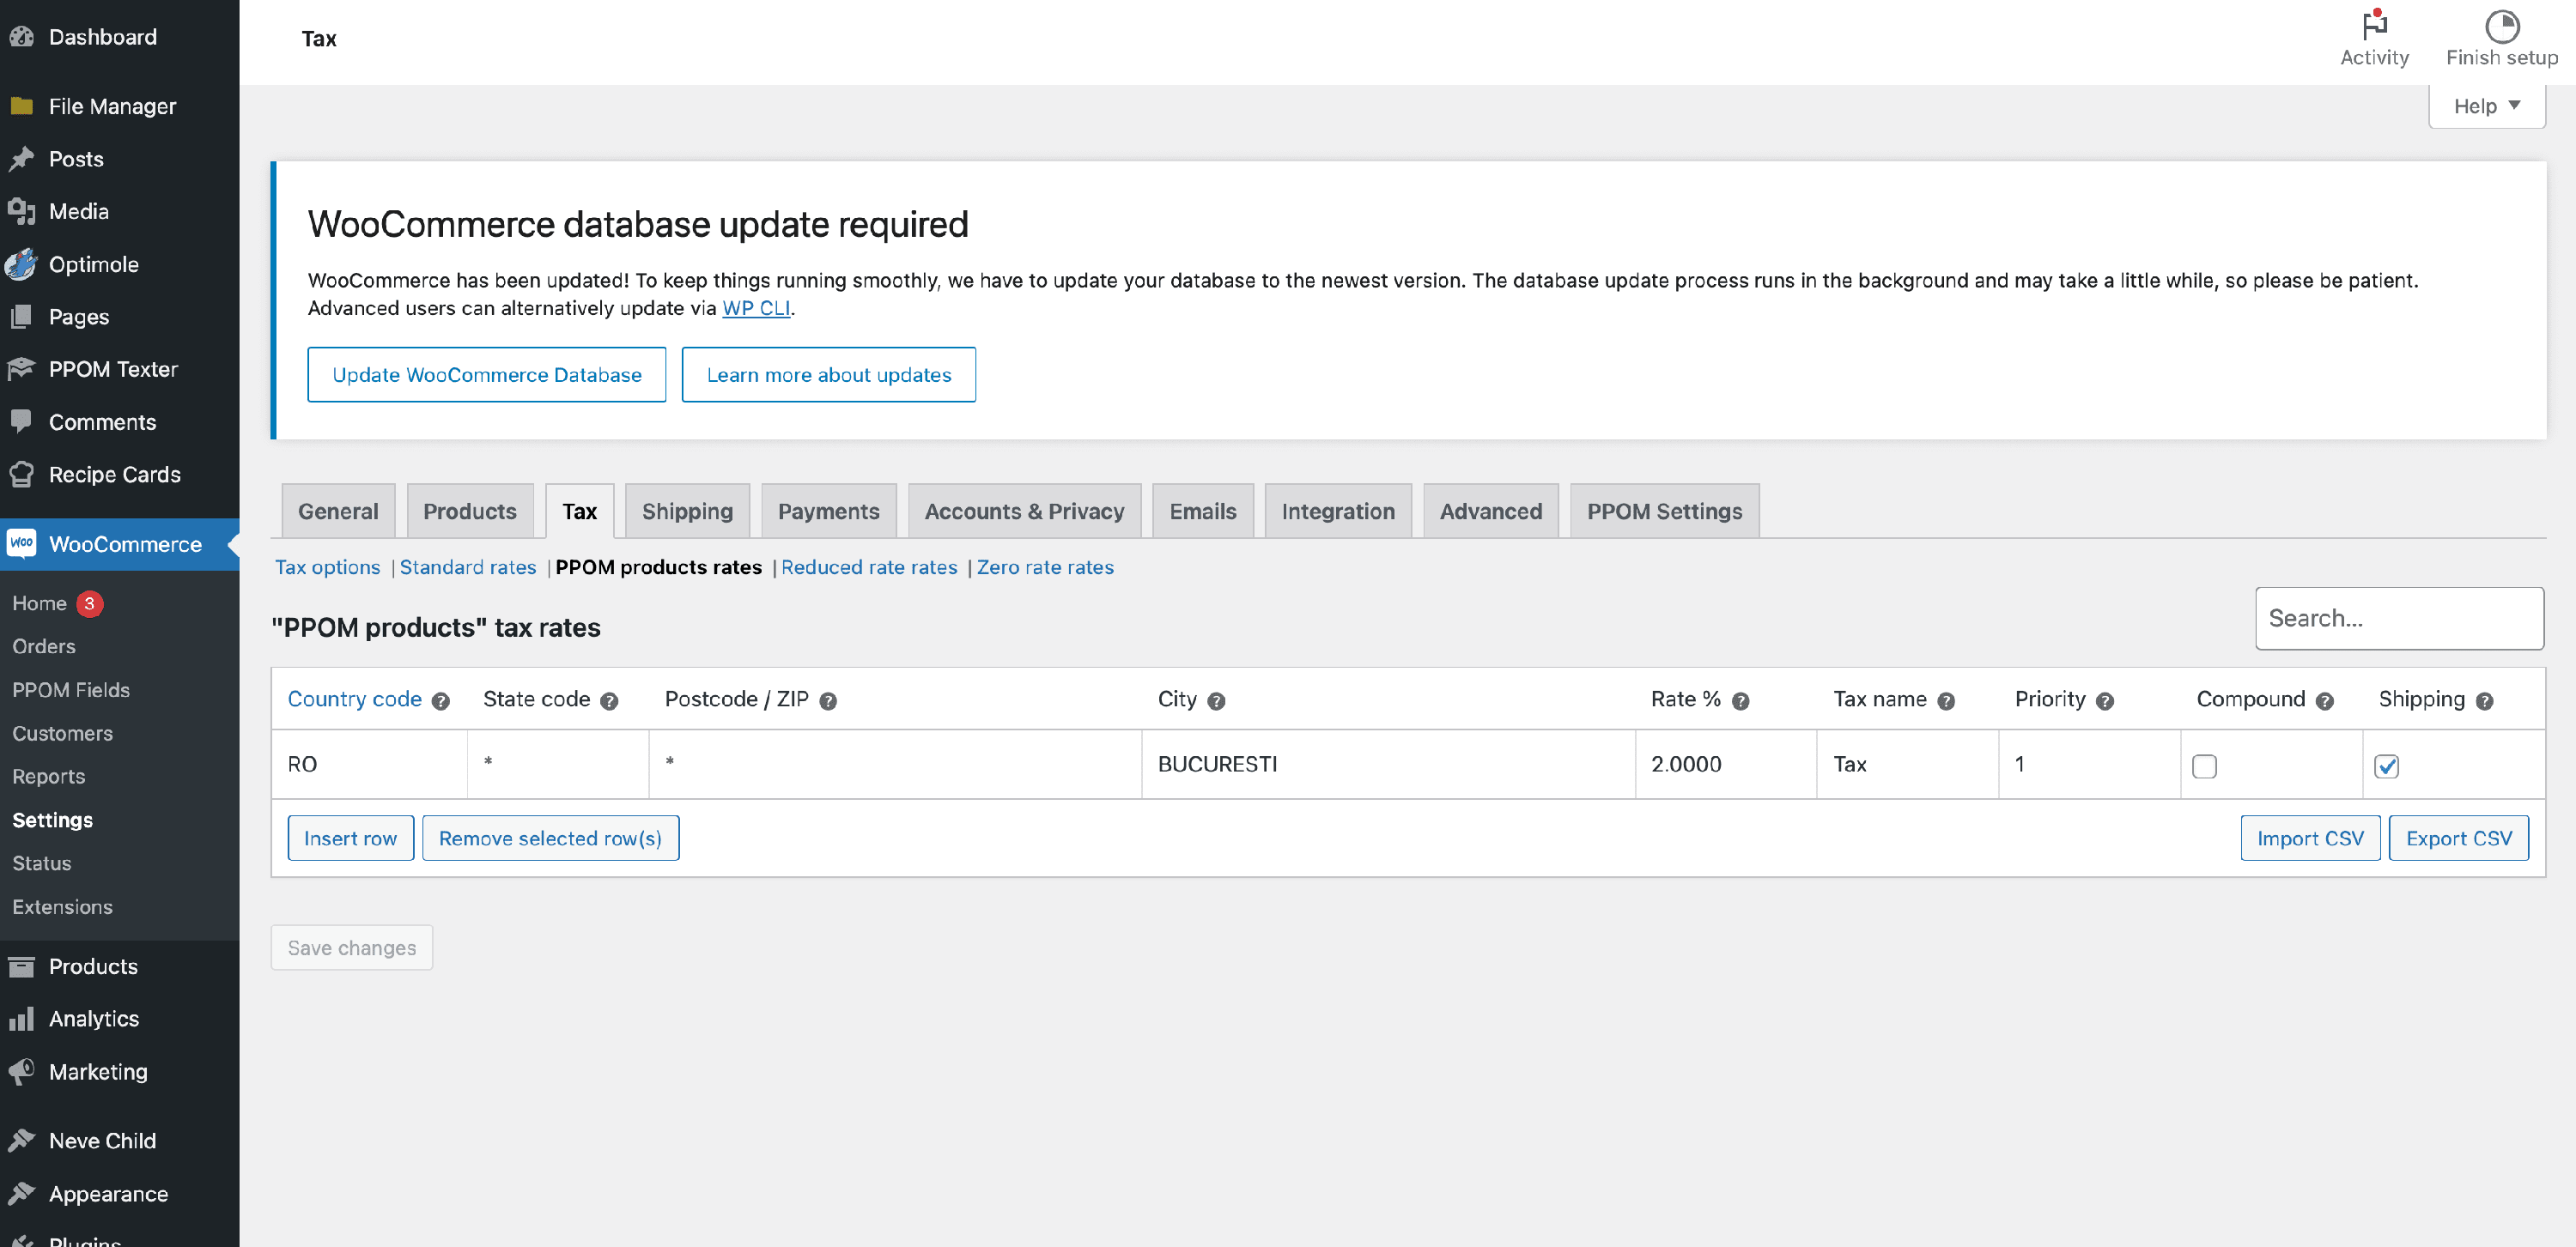
Task: Focus the tax rates Search field
Action: click(x=2398, y=619)
